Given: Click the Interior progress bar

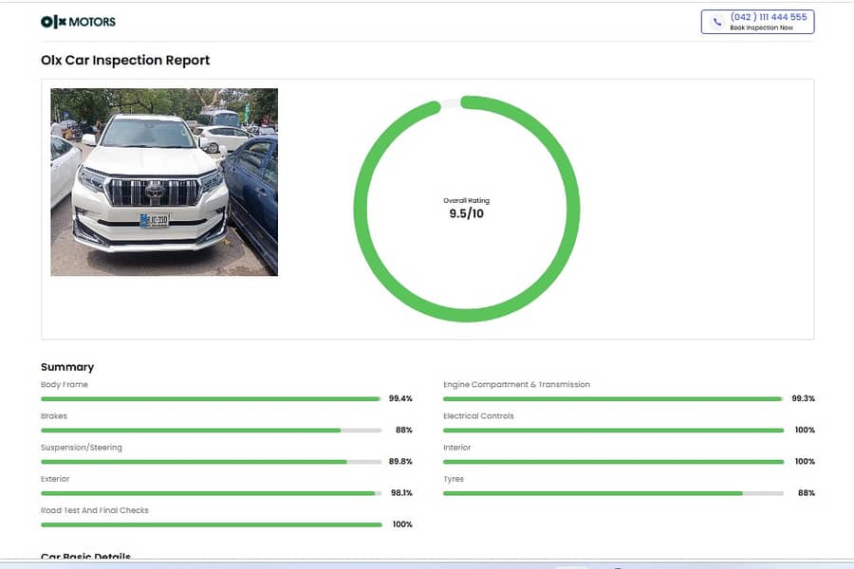Looking at the screenshot, I should [614, 462].
